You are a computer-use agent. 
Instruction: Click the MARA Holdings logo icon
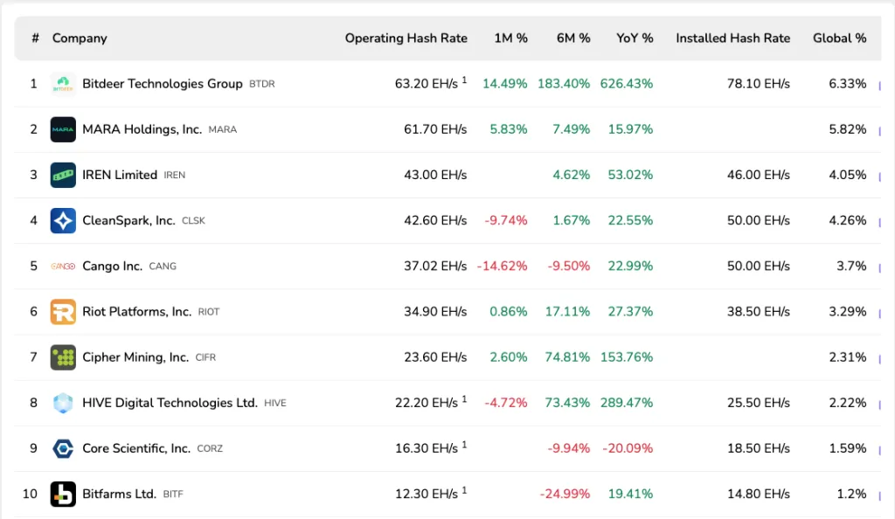(63, 129)
